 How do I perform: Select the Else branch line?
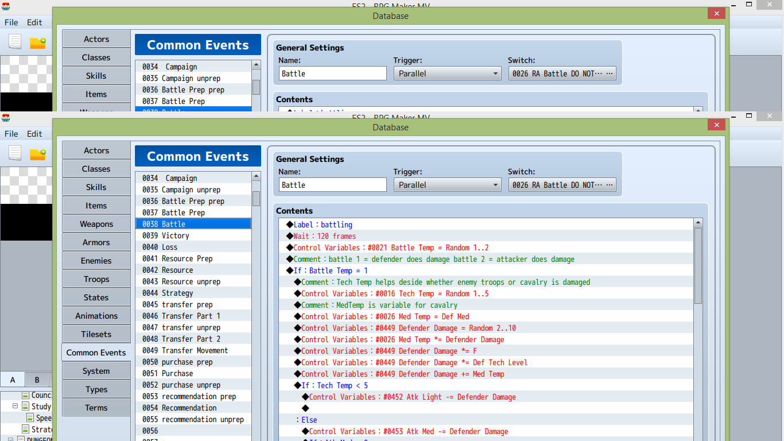pos(486,420)
